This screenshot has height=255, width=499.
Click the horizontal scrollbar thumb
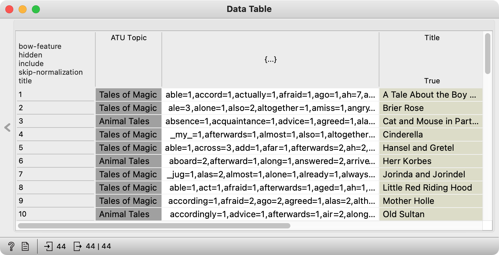[x=154, y=226]
